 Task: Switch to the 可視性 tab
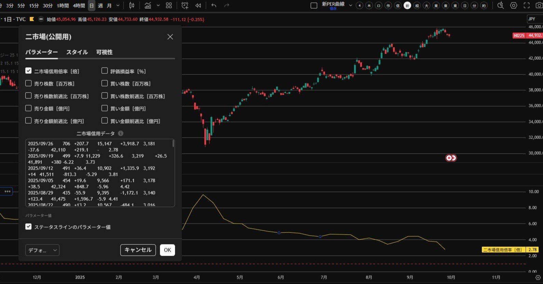click(x=104, y=52)
